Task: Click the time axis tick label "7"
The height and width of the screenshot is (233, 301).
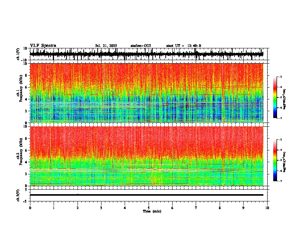Action: (196, 208)
